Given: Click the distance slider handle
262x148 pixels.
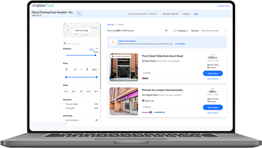Looking at the screenshot, I should (x=95, y=55).
